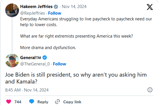Click the Copy link text label
This screenshot has width=158, height=105.
click(72, 102)
